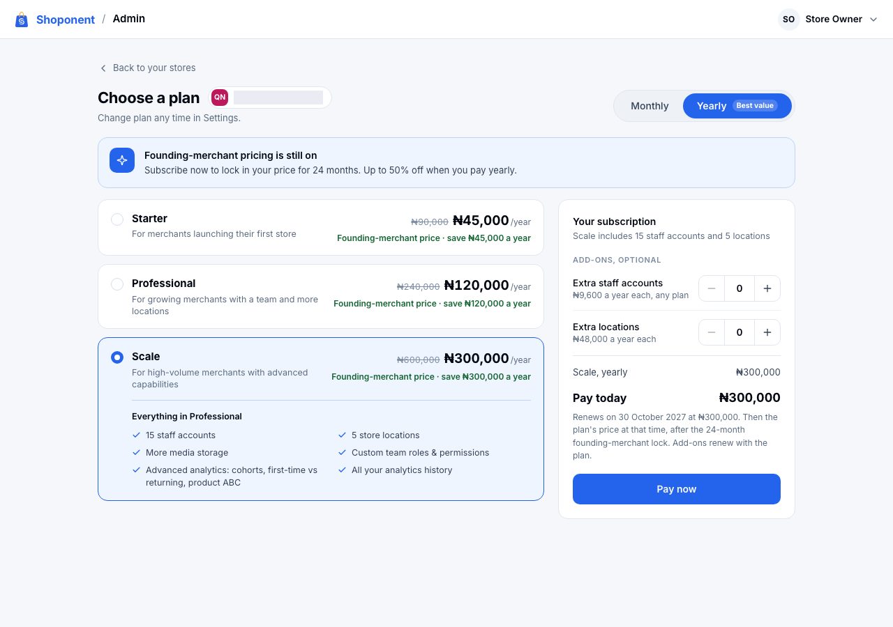The height and width of the screenshot is (627, 893).
Task: Click the checkmark beside More media storage
Action: (x=137, y=452)
